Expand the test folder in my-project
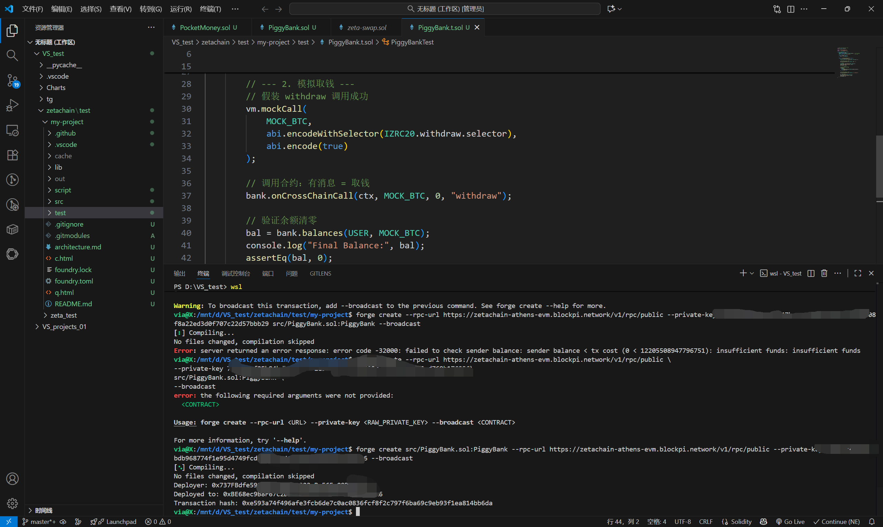This screenshot has height=527, width=883. (60, 213)
